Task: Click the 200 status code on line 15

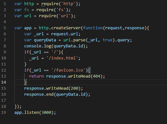Action: pos(75,88)
